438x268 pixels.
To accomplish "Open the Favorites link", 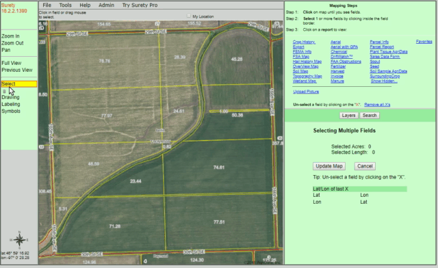I will [424, 42].
